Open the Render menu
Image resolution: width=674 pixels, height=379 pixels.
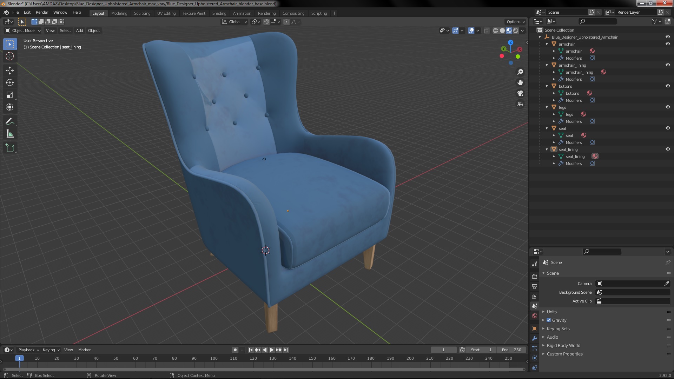point(42,12)
